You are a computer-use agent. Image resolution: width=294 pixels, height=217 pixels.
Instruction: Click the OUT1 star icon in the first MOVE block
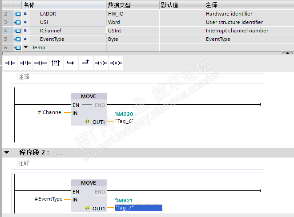pyautogui.click(x=87, y=122)
